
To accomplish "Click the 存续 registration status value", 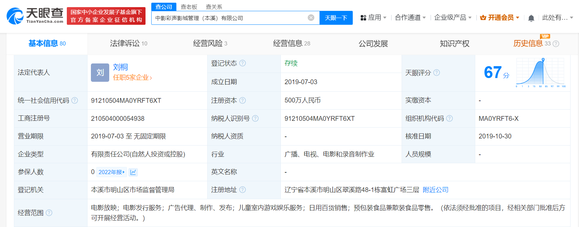I will click(x=291, y=63).
